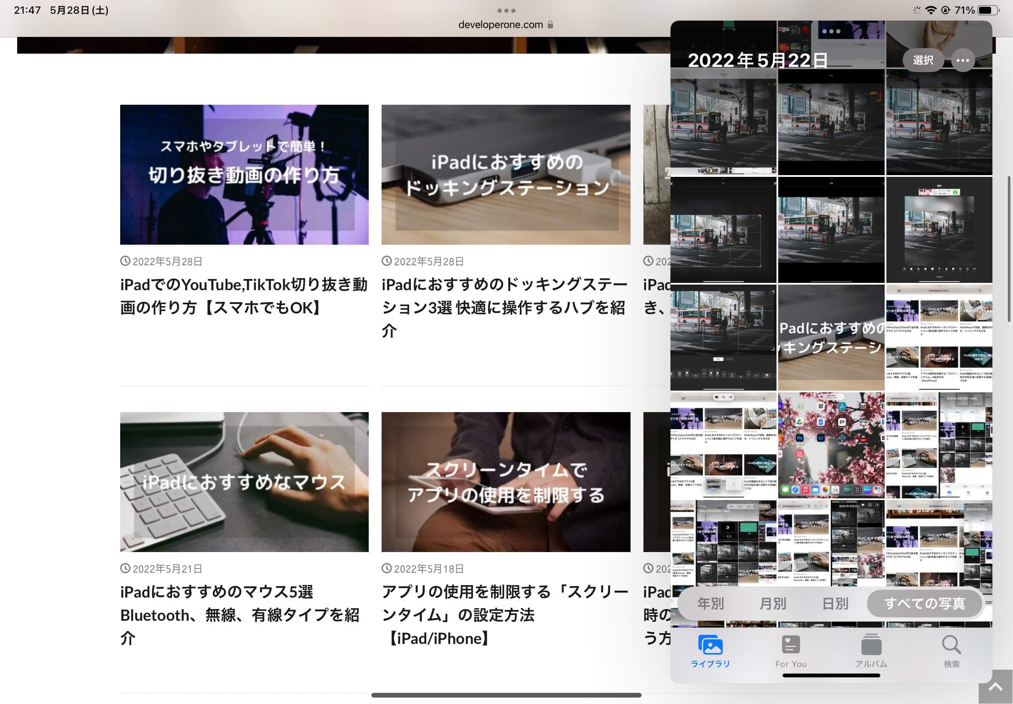
Task: Open the Padにおすすめの docking station photo
Action: pyautogui.click(x=831, y=337)
